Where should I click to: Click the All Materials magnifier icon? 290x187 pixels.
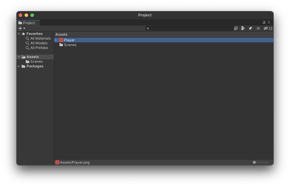coord(27,38)
